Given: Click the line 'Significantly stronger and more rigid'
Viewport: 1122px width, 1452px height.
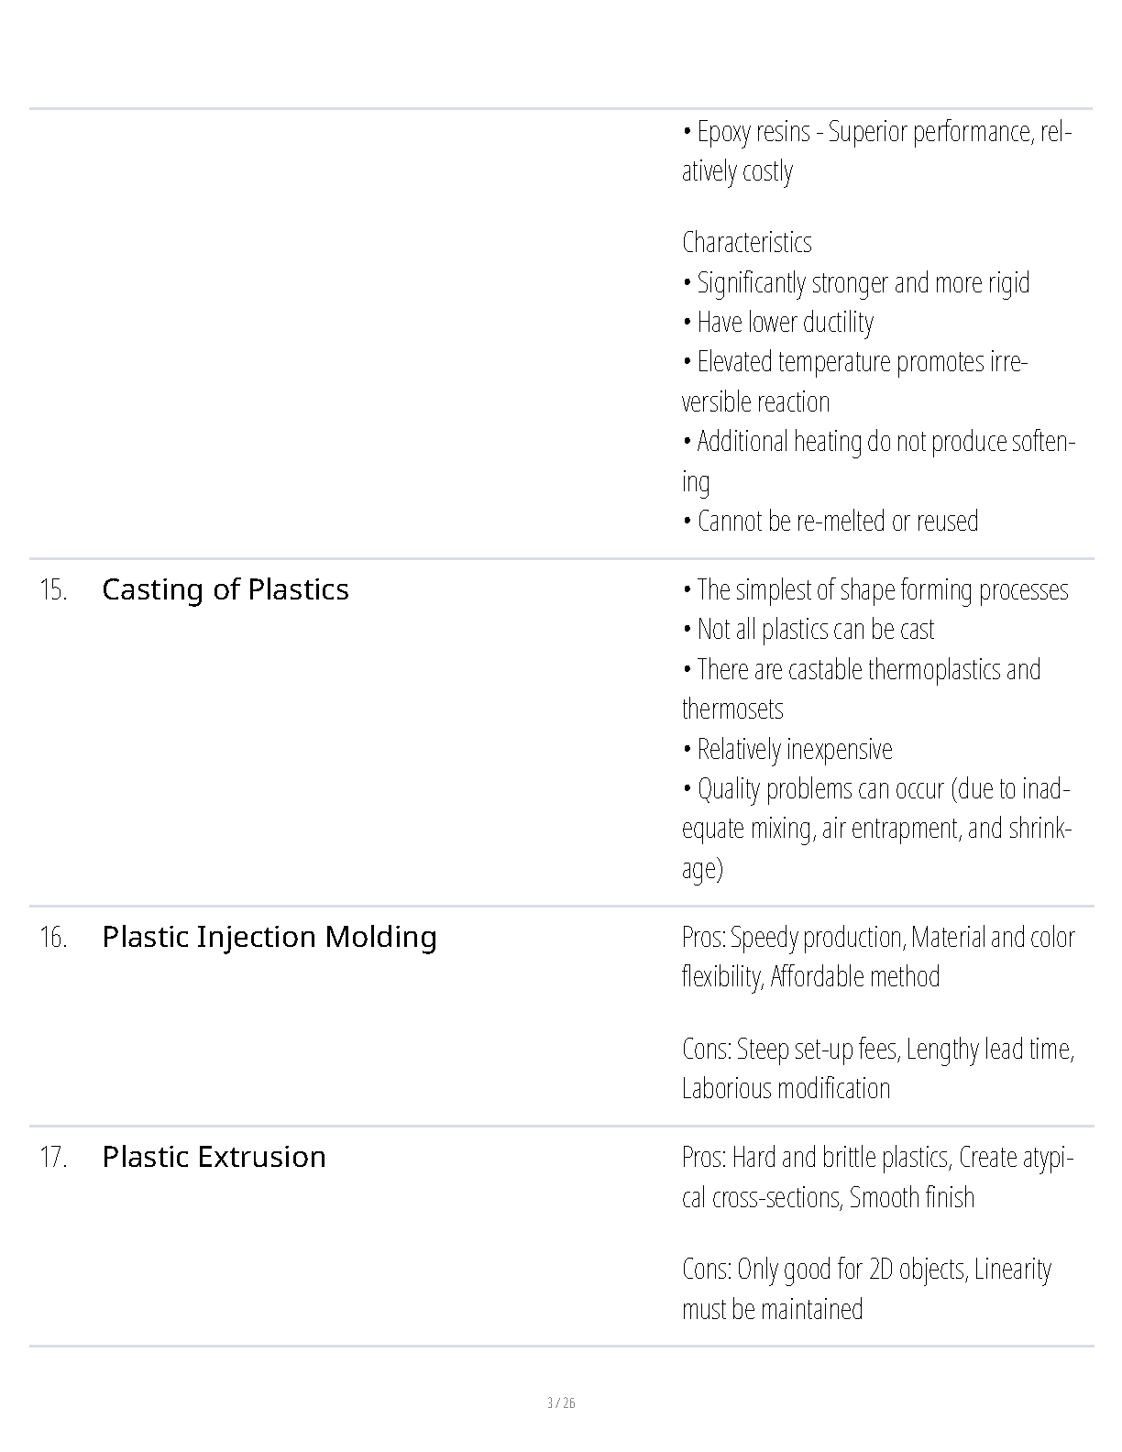Looking at the screenshot, I should [856, 282].
